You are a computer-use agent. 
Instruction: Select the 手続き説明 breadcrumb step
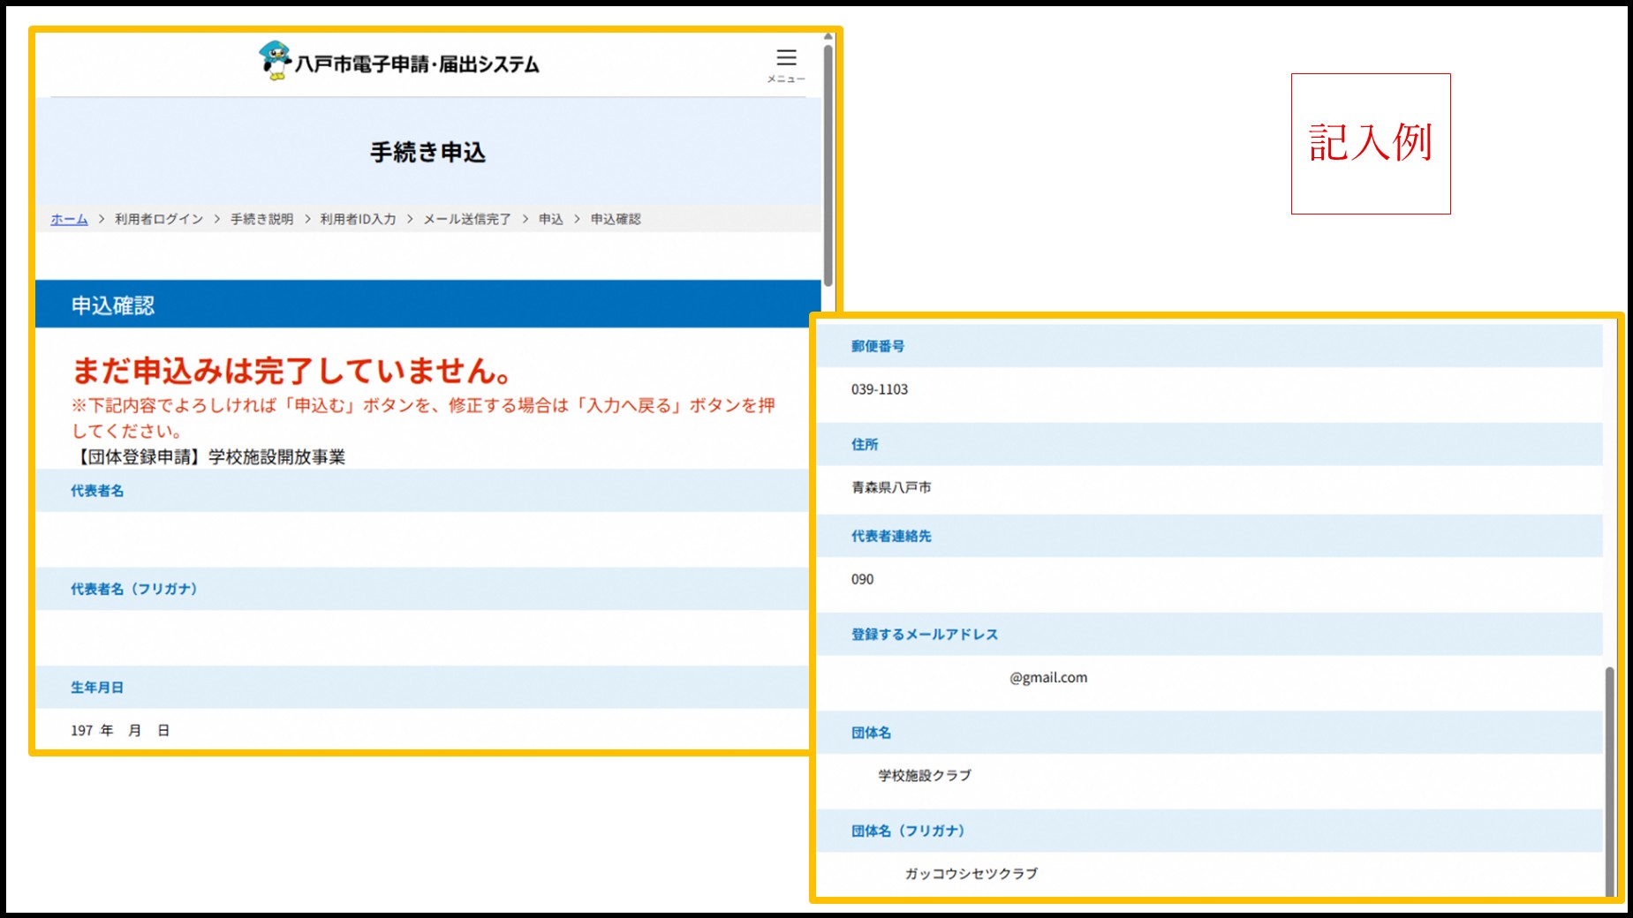pos(261,218)
